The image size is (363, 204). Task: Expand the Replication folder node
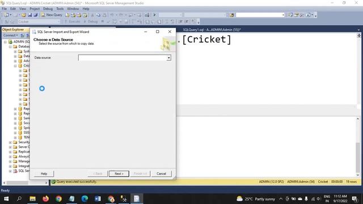(10, 152)
